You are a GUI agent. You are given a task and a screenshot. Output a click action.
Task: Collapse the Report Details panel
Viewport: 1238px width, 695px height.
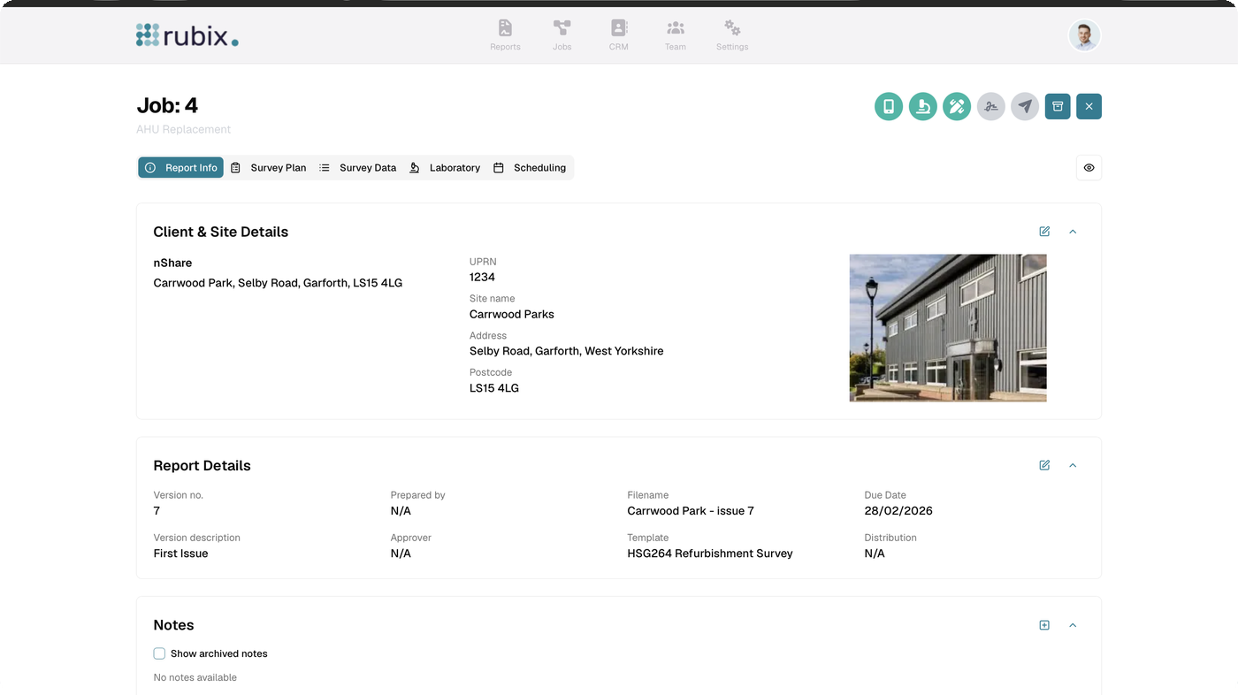(1073, 465)
